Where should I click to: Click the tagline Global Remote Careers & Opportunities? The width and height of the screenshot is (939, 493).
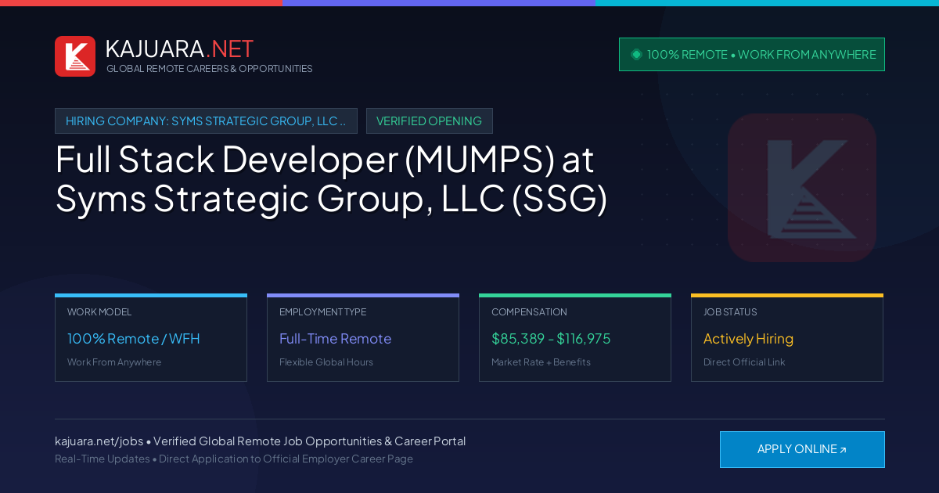(x=209, y=69)
